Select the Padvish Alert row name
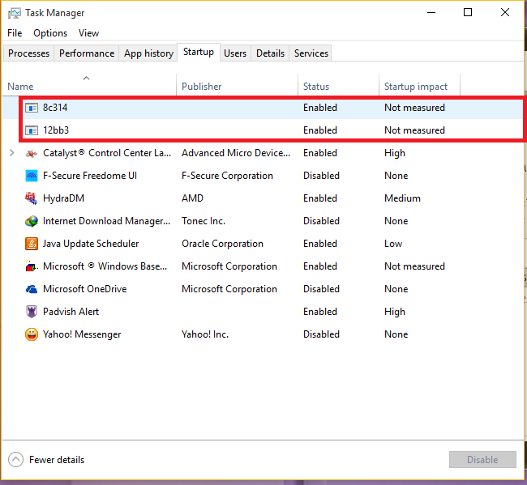The height and width of the screenshot is (485, 527). (x=71, y=312)
